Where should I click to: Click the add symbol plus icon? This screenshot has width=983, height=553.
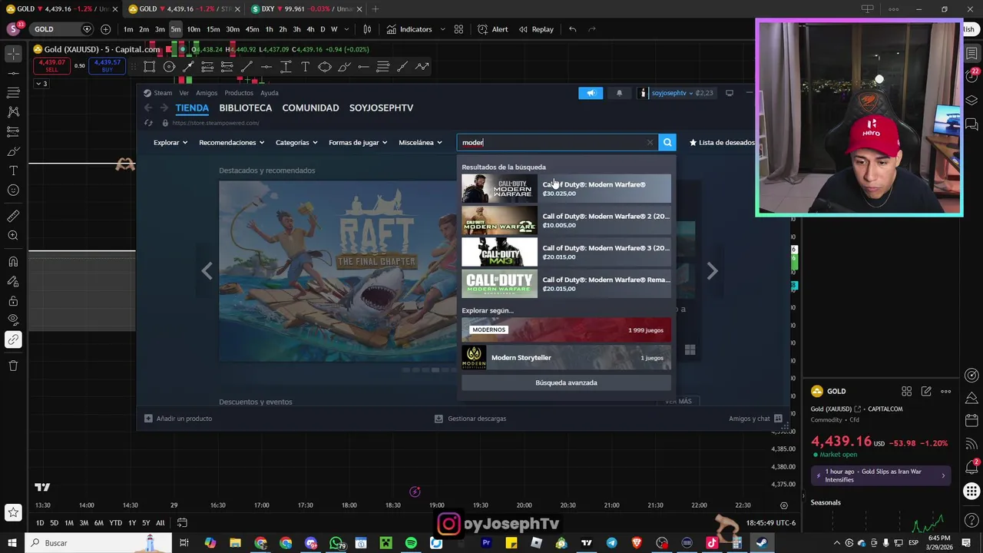click(105, 29)
